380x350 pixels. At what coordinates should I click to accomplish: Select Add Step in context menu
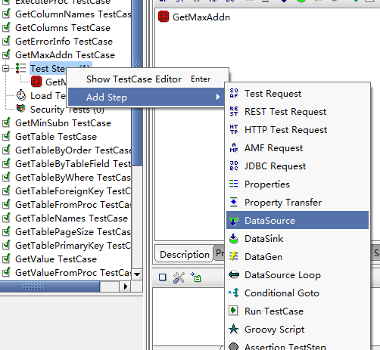(x=146, y=97)
